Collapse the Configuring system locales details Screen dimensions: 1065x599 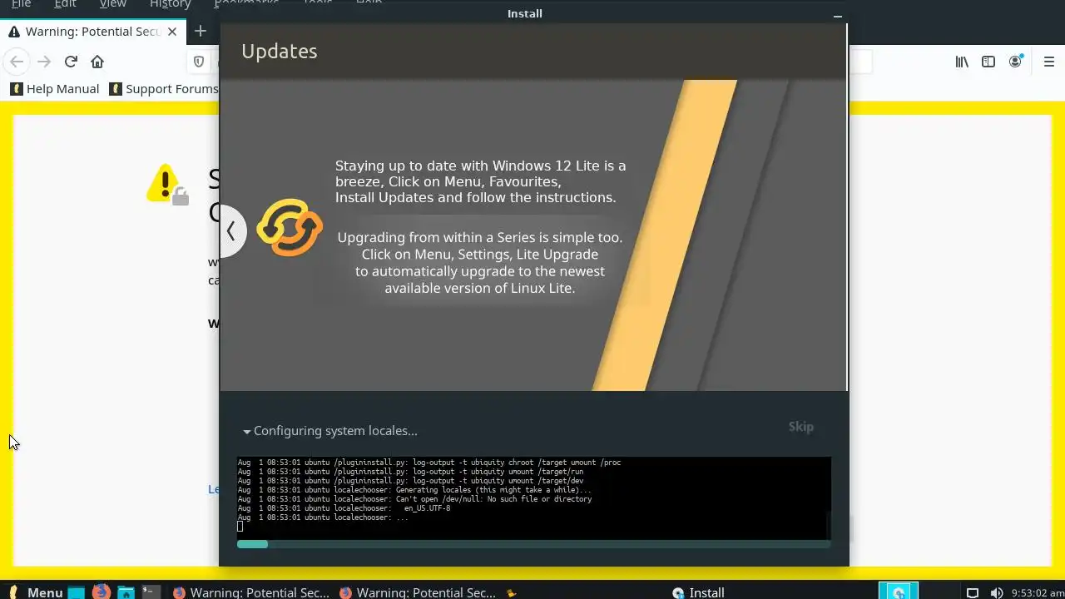click(330, 431)
